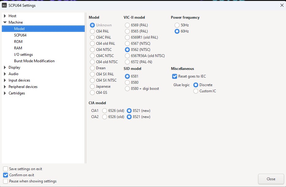Close the SCPU64 Settings window

[282, 5]
